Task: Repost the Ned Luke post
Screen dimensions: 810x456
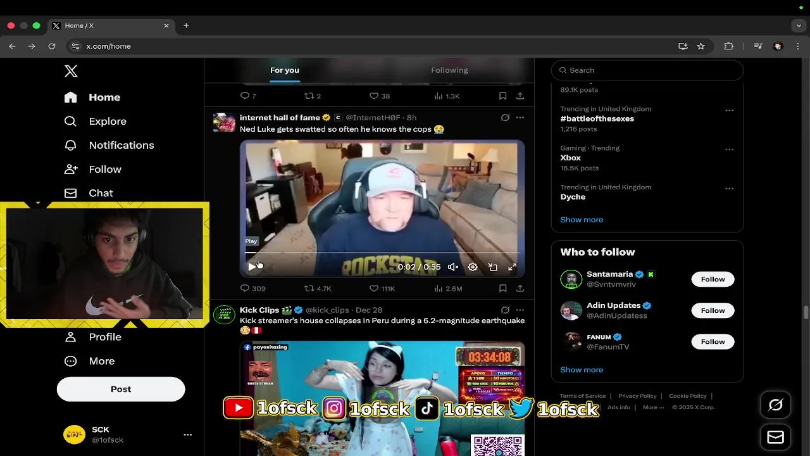Action: [x=318, y=288]
